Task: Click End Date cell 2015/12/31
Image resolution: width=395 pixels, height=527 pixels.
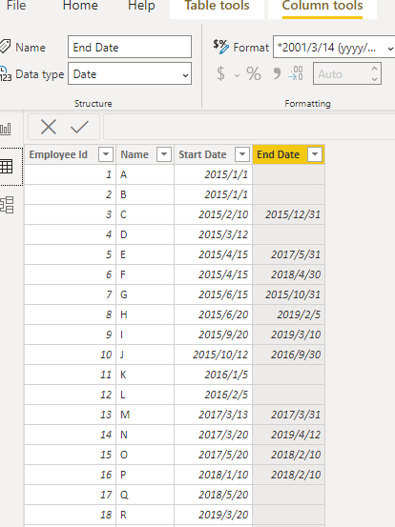Action: tap(289, 214)
